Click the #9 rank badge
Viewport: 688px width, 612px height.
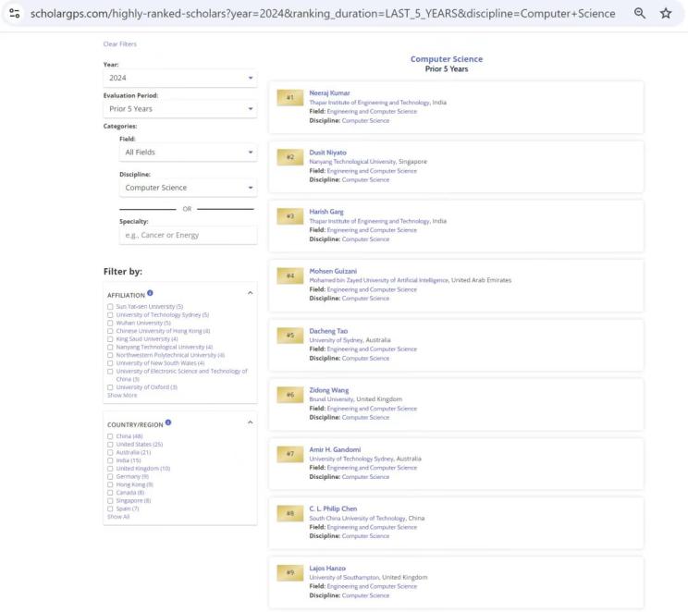[290, 572]
